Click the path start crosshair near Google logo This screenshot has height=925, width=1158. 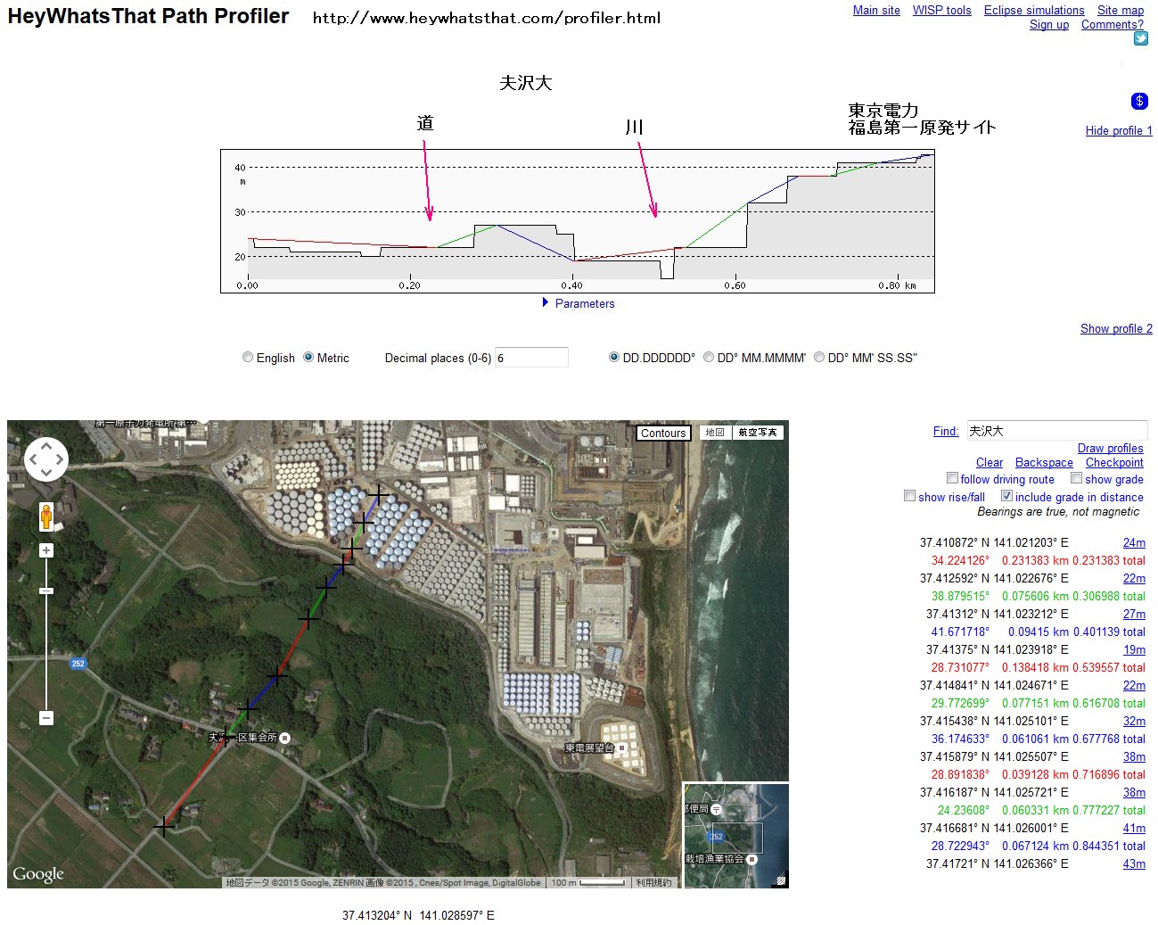pyautogui.click(x=163, y=827)
